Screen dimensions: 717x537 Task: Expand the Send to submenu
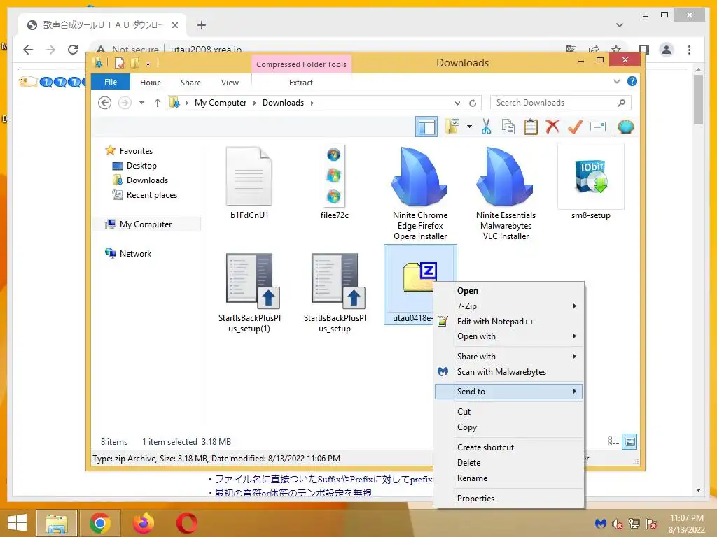508,392
